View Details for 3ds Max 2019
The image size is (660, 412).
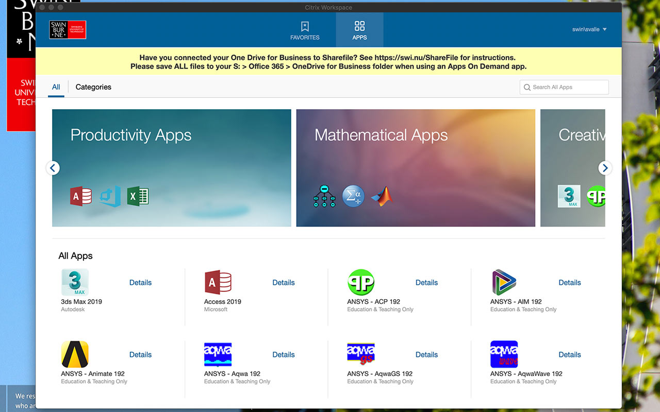[x=140, y=282]
